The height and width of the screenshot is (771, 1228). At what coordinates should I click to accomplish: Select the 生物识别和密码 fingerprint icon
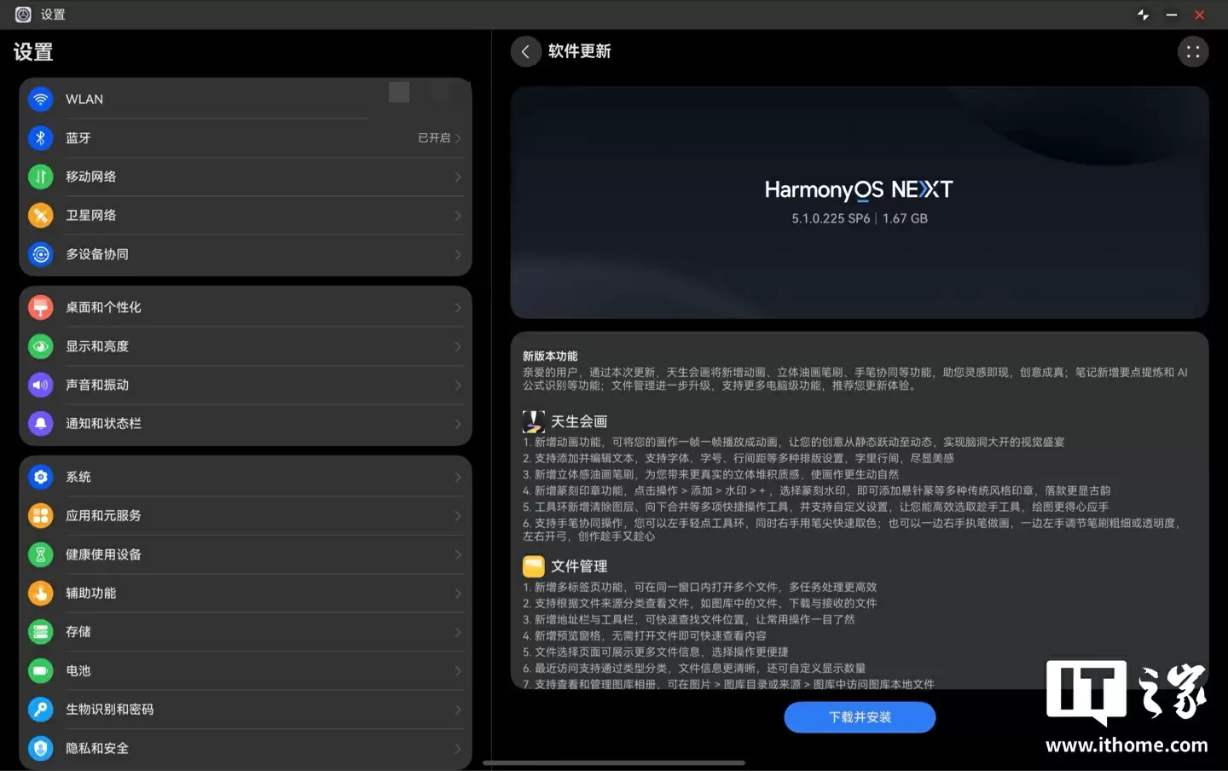coord(40,709)
